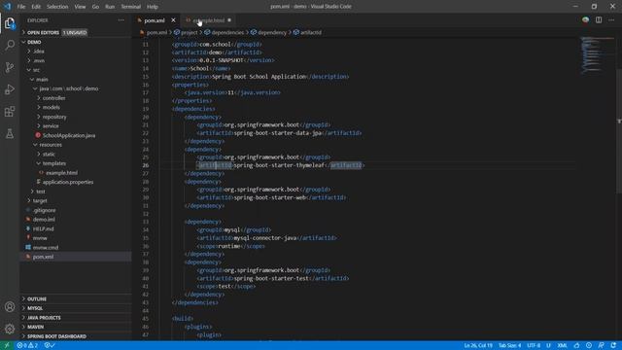622x350 pixels.
Task: Collapse the src folder
Action: click(x=76, y=70)
